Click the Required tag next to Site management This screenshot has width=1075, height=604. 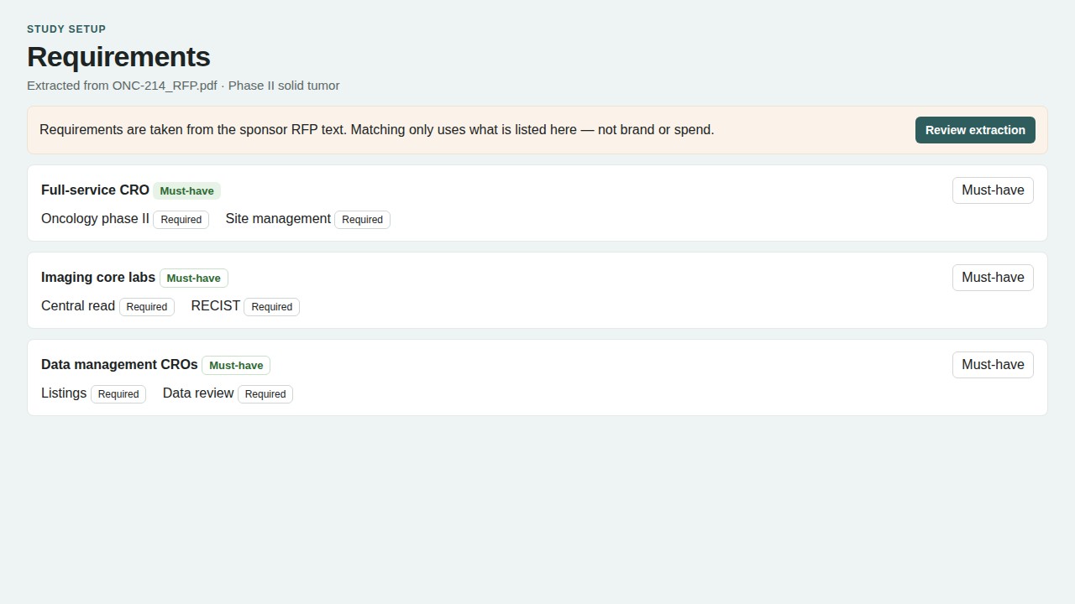[363, 220]
